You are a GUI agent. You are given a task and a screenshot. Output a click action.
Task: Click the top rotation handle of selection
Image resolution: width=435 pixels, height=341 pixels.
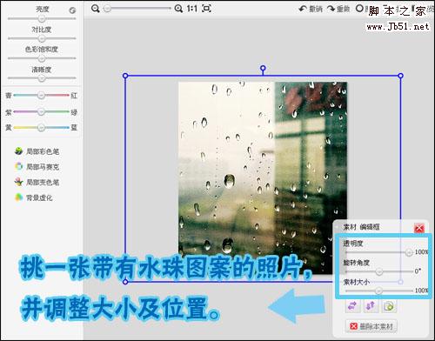[263, 69]
